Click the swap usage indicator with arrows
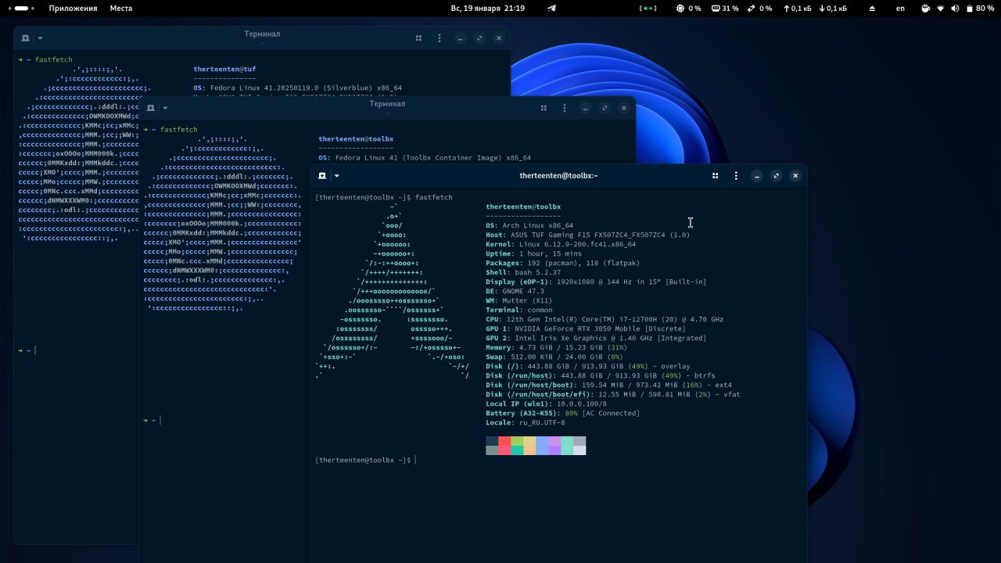 pyautogui.click(x=759, y=8)
